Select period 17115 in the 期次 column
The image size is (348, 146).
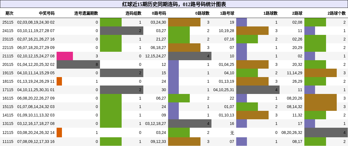coord(8,90)
